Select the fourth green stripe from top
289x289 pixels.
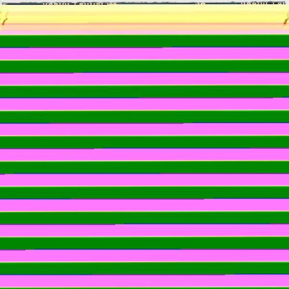[x=144, y=117]
